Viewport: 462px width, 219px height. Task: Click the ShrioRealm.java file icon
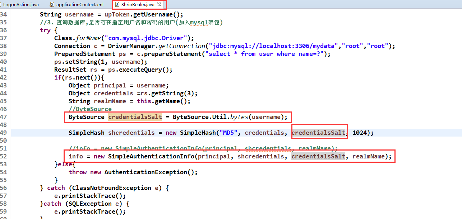117,5
